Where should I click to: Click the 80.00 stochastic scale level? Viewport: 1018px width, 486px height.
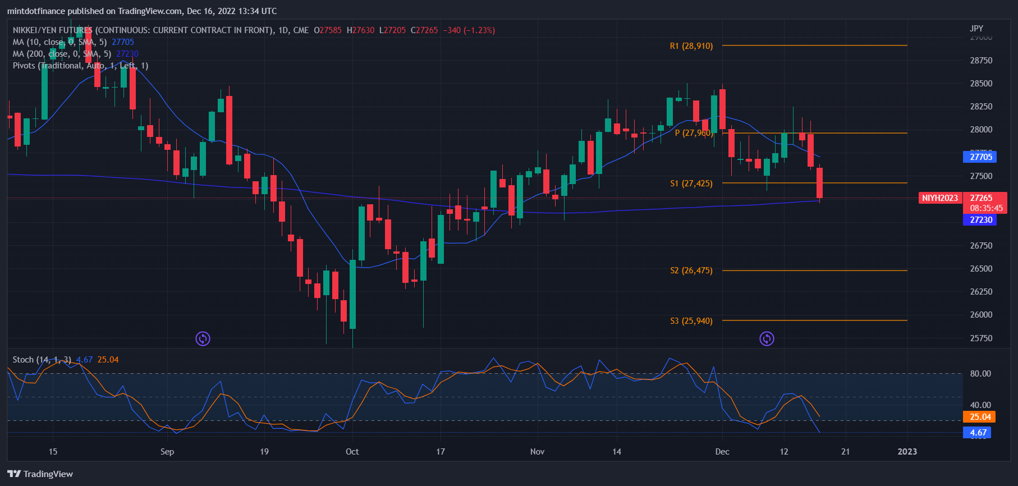980,374
